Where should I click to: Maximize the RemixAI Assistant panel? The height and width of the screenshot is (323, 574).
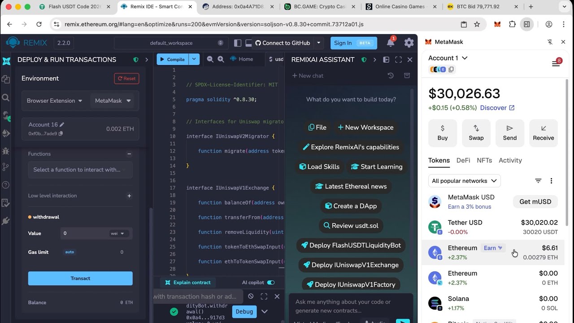(398, 60)
